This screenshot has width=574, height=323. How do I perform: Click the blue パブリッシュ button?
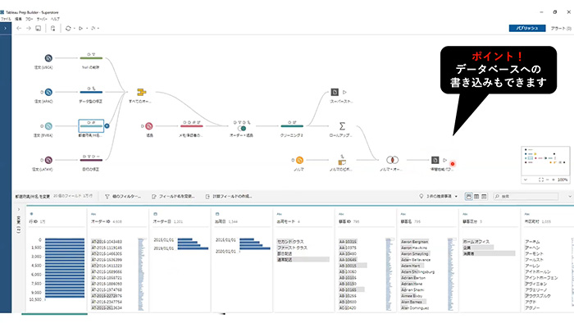[527, 28]
